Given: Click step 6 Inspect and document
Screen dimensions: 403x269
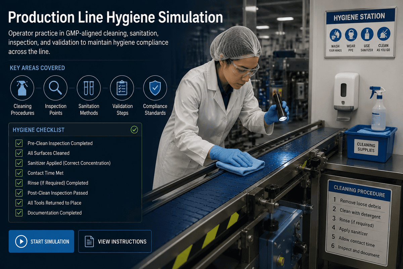Looking at the screenshot, I should 355,250.
